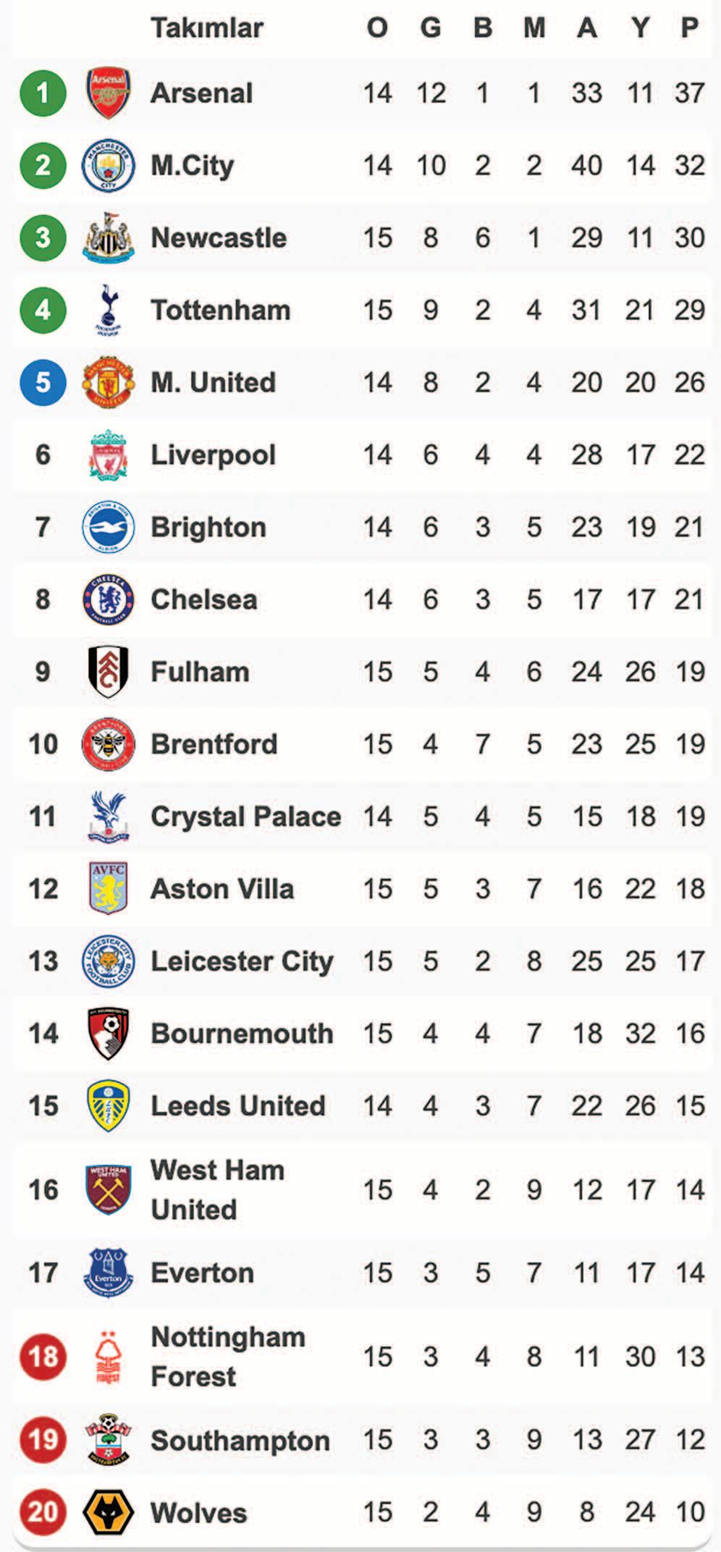The width and height of the screenshot is (721, 1552).
Task: Click the Manchester United club crest
Action: [108, 382]
